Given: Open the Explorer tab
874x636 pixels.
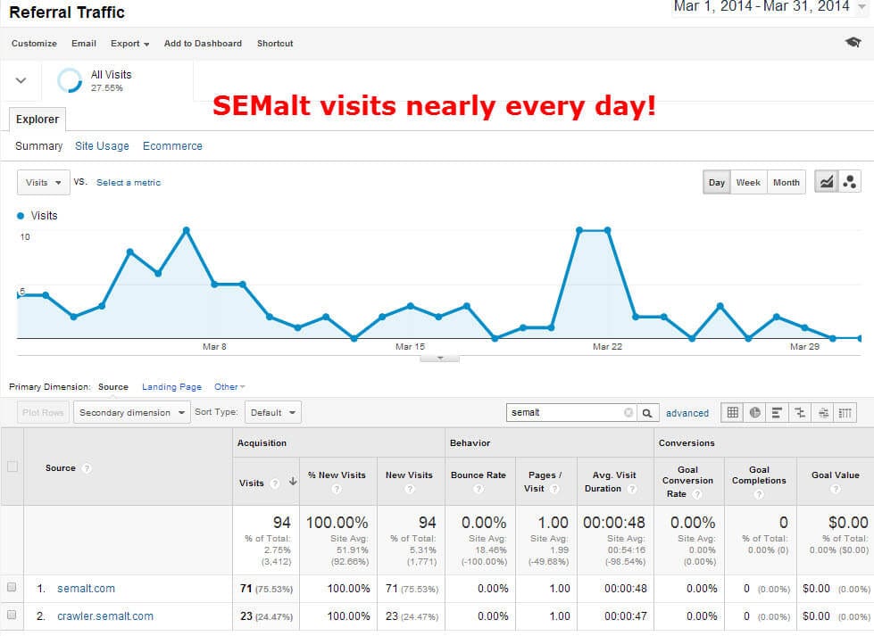Looking at the screenshot, I should (37, 120).
